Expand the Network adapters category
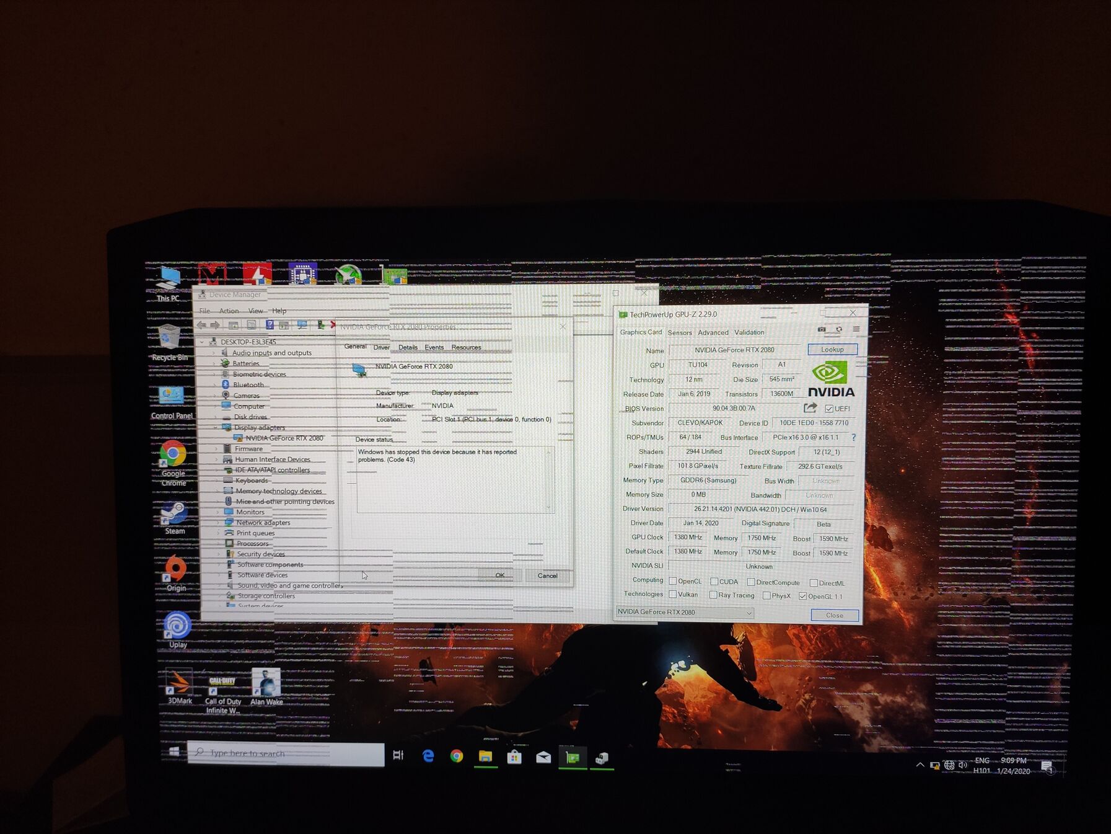This screenshot has width=1111, height=834. 218,523
